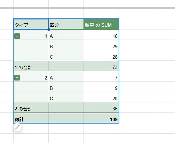
Task: Click the C cell with value 28
Action: coord(66,56)
